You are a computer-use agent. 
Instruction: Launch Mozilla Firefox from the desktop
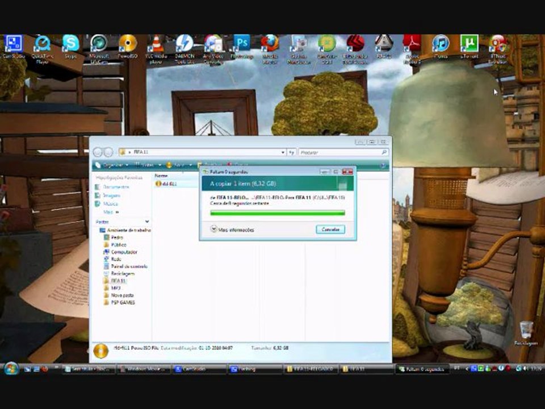tap(270, 49)
